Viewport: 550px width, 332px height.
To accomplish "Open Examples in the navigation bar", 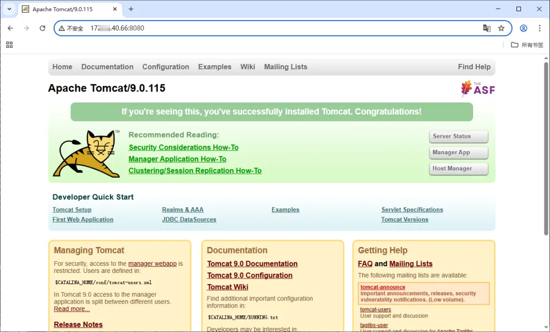I will 215,67.
